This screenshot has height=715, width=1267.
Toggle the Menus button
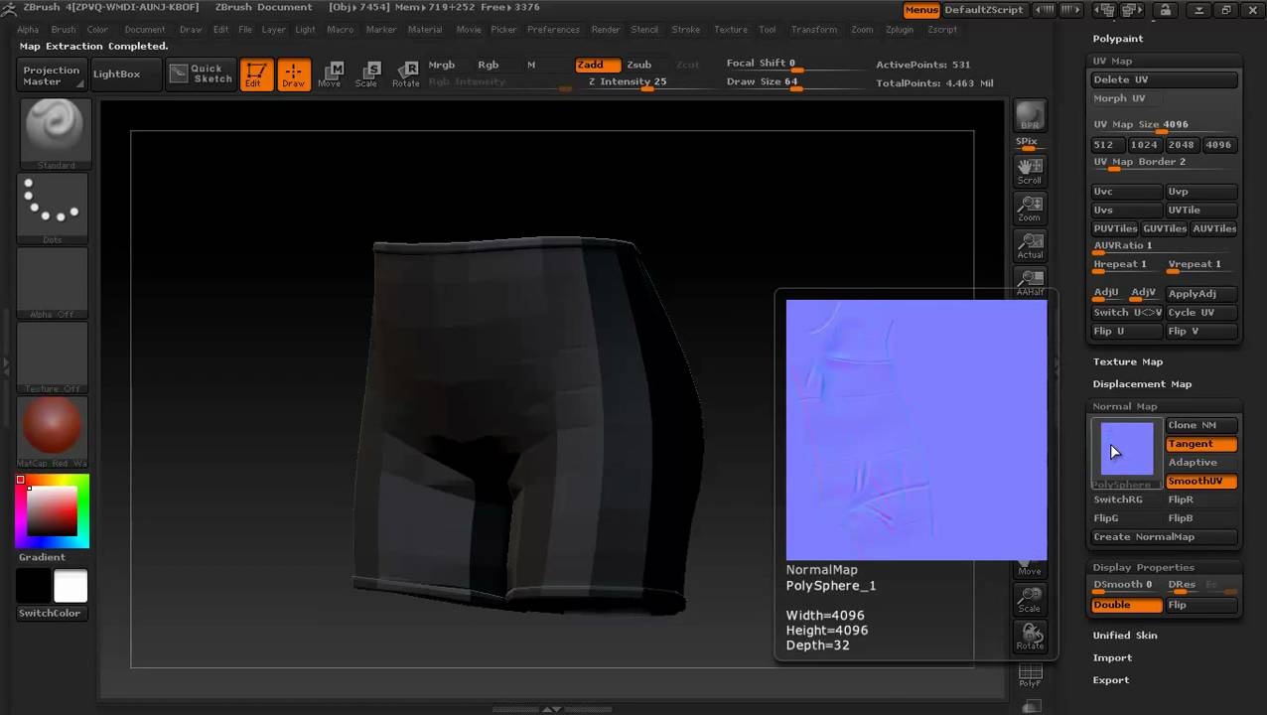pyautogui.click(x=921, y=10)
